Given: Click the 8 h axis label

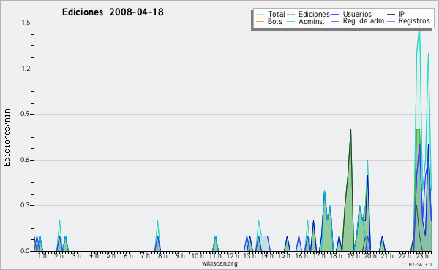Looking at the screenshot, I should click(x=162, y=255).
